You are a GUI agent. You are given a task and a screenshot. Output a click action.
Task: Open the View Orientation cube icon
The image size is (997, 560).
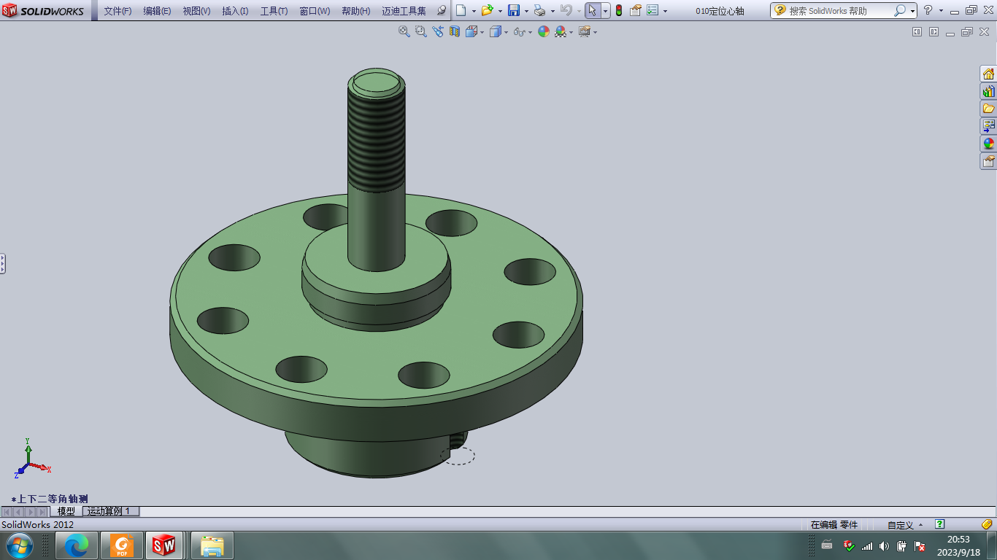pos(471,31)
